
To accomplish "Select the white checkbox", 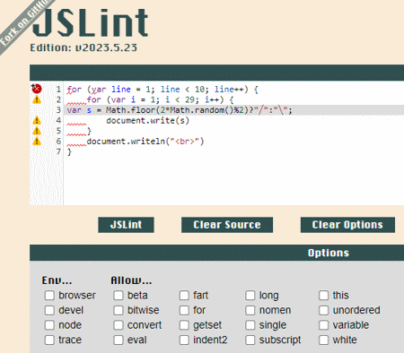I will click(323, 340).
